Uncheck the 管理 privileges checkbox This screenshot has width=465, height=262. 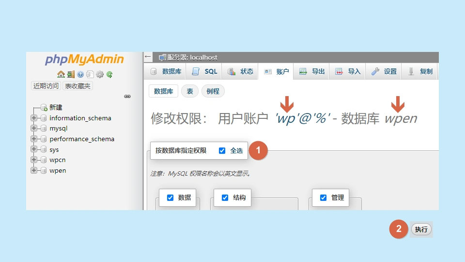click(x=324, y=197)
